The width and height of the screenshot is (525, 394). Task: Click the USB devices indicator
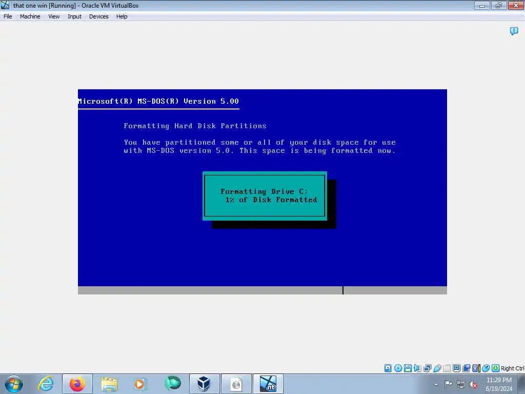(x=437, y=368)
